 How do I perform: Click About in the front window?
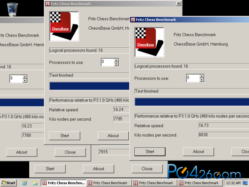[198, 152]
